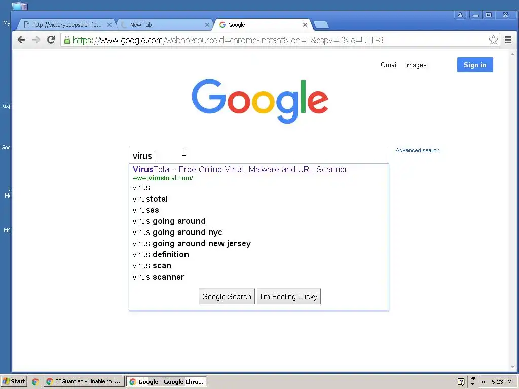The image size is (519, 389).
Task: Open the Chrome hamburger menu
Action: [x=508, y=40]
